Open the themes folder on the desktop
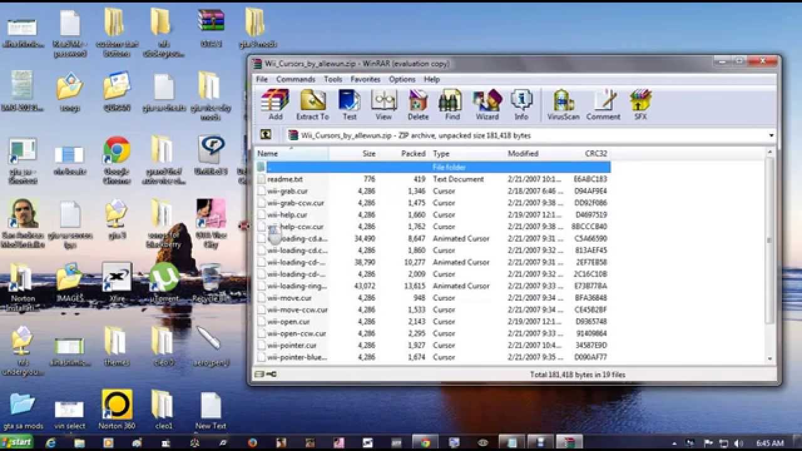802x451 pixels. [117, 346]
